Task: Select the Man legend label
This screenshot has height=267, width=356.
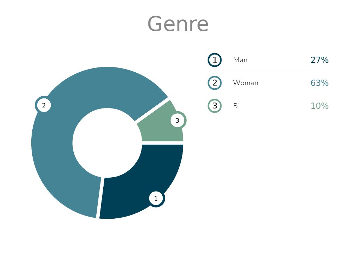Action: pos(241,60)
